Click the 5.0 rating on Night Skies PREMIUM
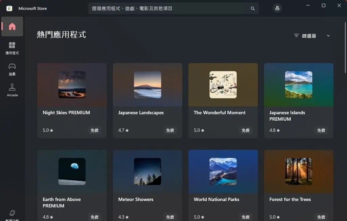This screenshot has width=347, height=221. pos(48,130)
